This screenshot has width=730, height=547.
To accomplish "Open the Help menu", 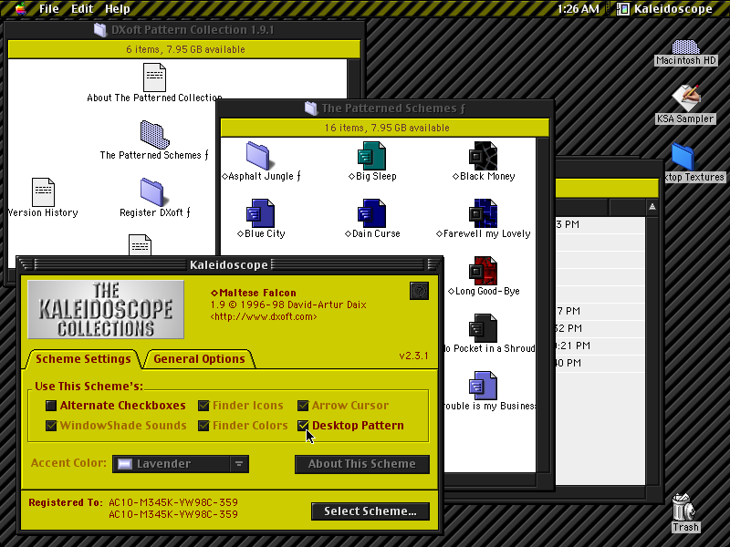I will 118,8.
